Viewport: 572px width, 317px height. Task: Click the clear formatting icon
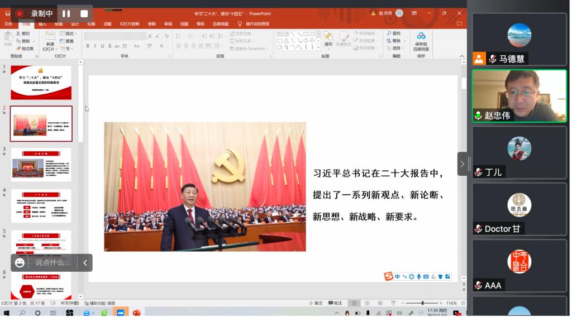tap(166, 36)
